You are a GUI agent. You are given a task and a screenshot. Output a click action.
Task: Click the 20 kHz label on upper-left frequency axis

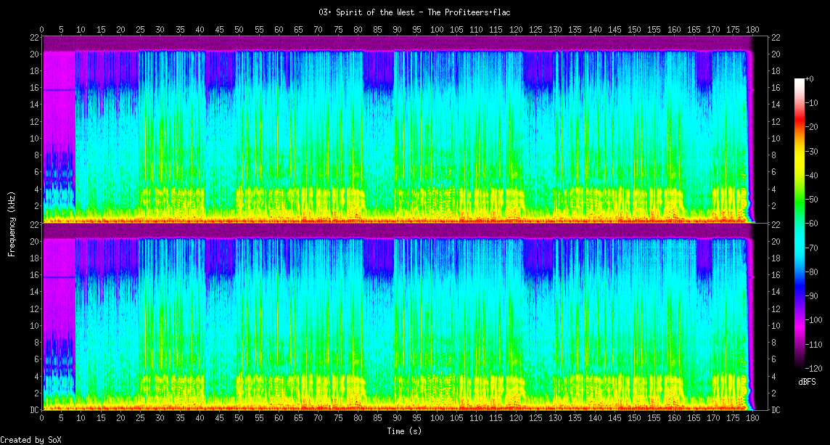34,54
